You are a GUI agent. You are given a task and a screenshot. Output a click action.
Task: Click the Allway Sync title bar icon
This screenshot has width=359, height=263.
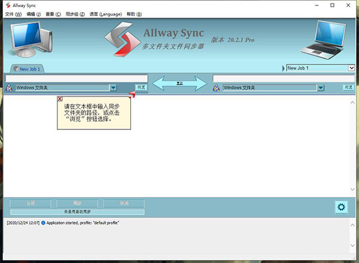coord(8,5)
